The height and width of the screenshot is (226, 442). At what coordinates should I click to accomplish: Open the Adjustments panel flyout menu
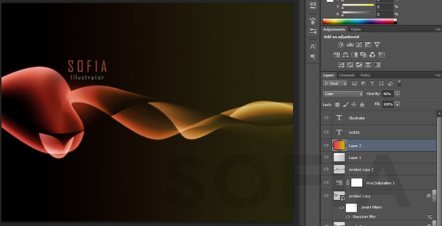pos(438,29)
